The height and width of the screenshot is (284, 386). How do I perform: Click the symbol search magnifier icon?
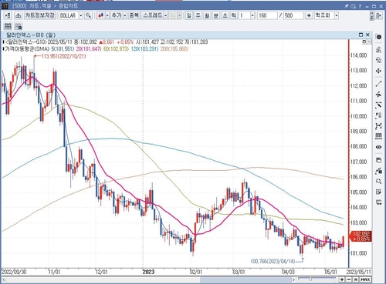pos(88,15)
